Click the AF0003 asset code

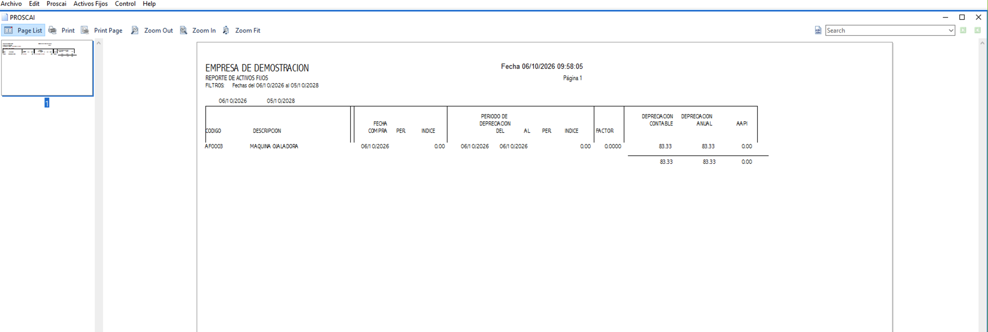tap(214, 147)
